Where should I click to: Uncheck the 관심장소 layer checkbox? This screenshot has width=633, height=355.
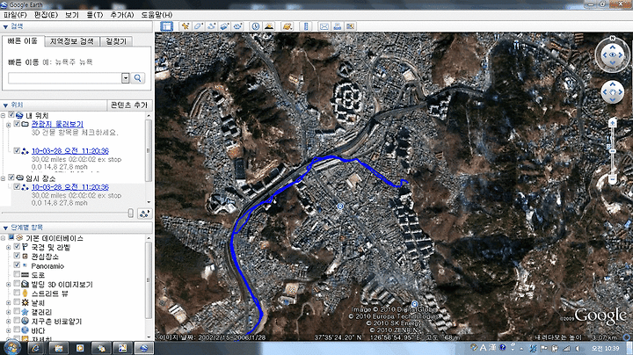(x=17, y=256)
